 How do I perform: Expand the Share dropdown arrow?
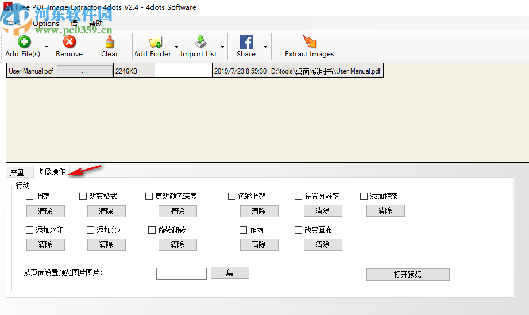click(x=265, y=47)
